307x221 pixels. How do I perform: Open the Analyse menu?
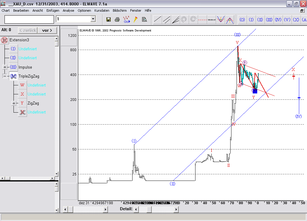68,10
